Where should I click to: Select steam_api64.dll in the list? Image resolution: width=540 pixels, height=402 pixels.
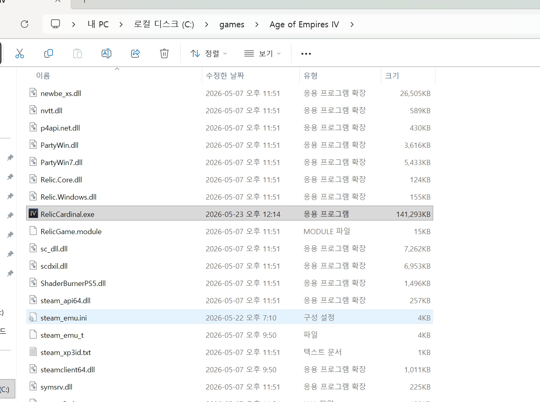tap(229, 300)
